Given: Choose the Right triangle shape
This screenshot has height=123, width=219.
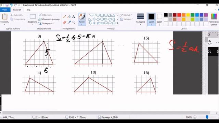Looking at the screenshot, I should [x=90, y=19].
